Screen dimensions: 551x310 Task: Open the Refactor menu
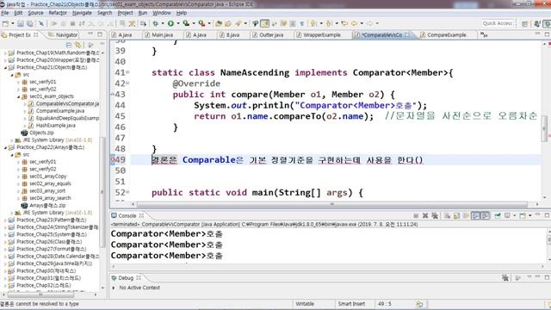[x=58, y=13]
